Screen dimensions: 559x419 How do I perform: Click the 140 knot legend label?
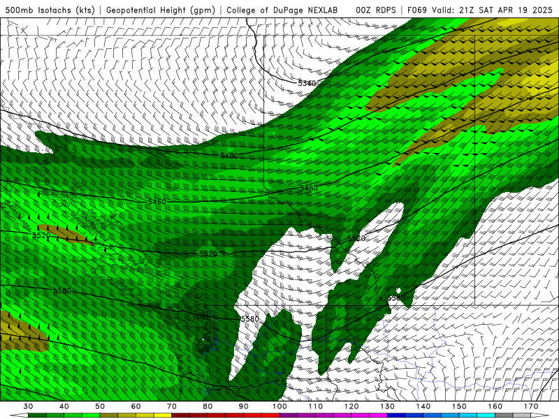click(423, 406)
